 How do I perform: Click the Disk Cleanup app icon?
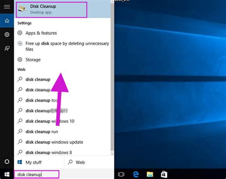tap(22, 9)
